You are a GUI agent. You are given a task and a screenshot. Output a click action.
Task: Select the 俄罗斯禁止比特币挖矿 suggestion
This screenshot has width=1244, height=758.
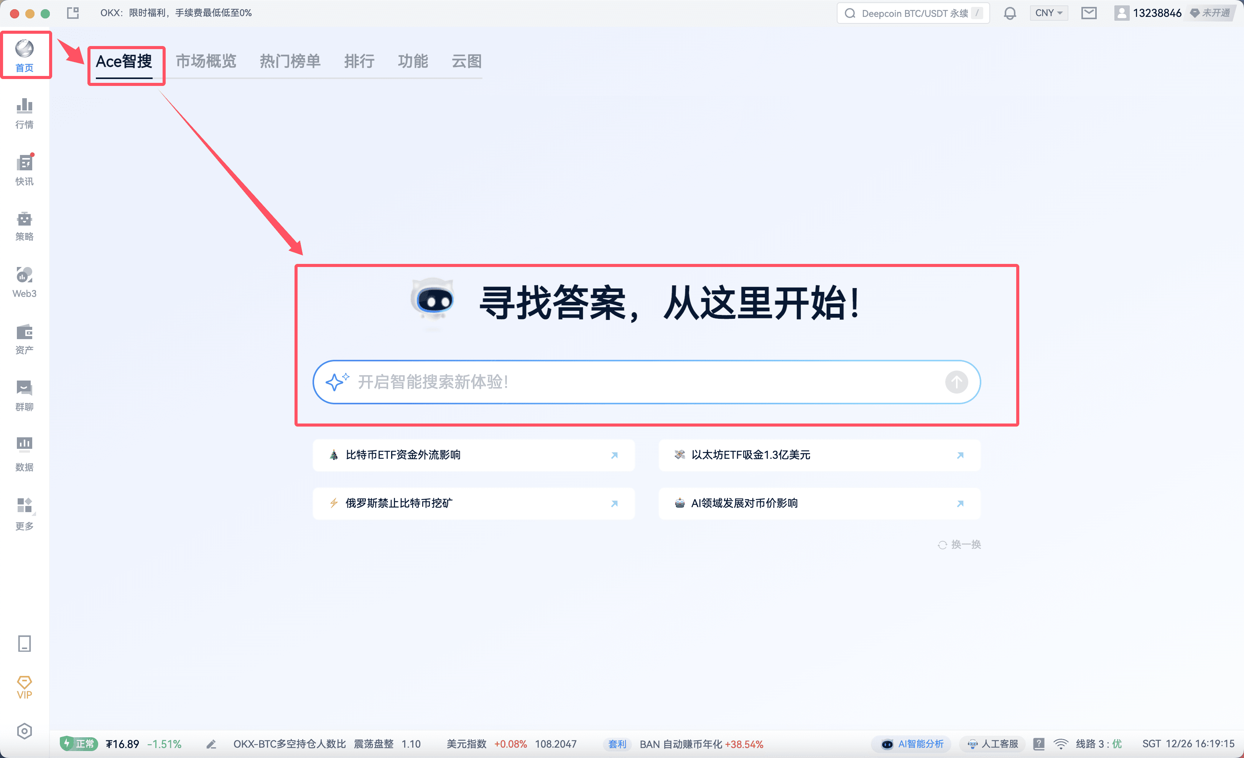(x=473, y=504)
